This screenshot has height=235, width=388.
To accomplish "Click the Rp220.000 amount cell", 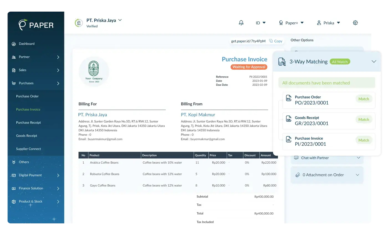I will [x=269, y=163].
